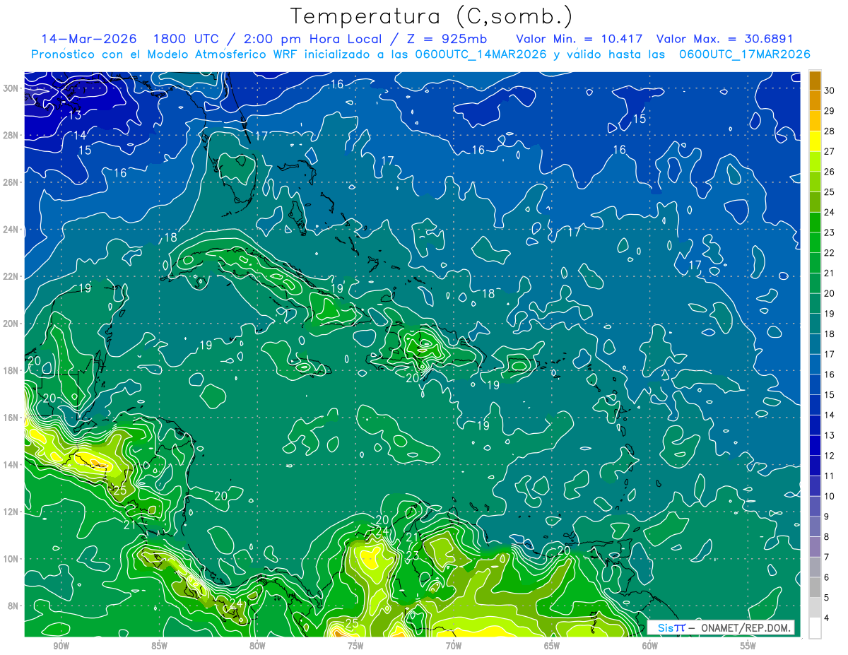Image resolution: width=848 pixels, height=655 pixels.
Task: Click the "18N" latitude axis label
Action: coord(11,370)
